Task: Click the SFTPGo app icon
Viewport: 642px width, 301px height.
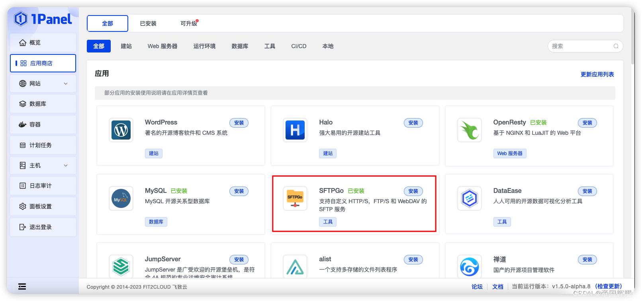Action: pos(295,198)
